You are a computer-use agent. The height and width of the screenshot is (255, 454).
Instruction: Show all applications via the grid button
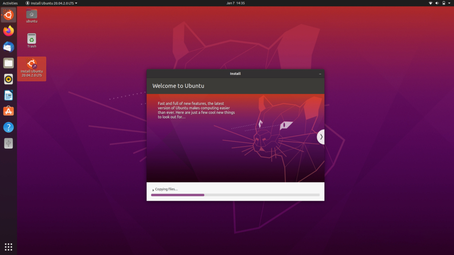click(8, 247)
